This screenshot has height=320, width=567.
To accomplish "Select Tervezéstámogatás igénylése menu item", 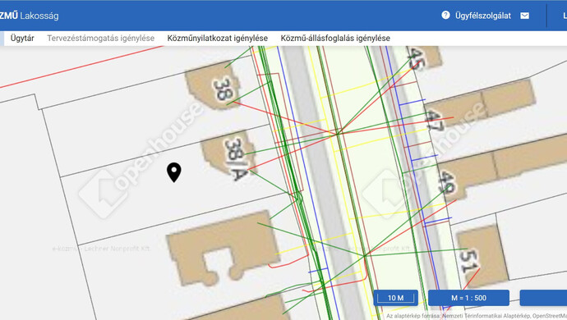I will [x=100, y=39].
